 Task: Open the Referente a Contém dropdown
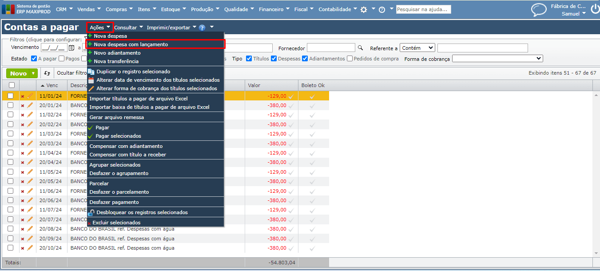click(417, 48)
